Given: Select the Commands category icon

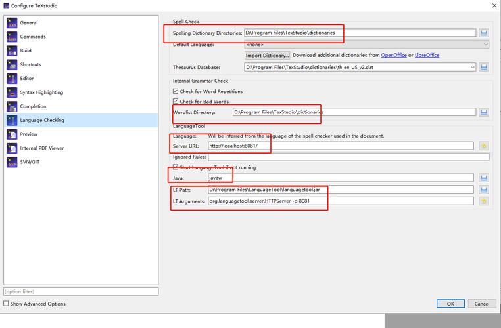Looking at the screenshot, I should tap(12, 37).
